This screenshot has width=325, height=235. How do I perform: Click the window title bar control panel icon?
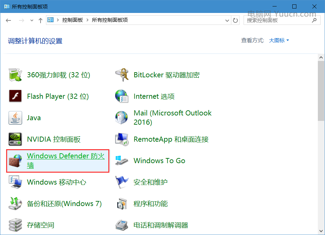click(6, 6)
